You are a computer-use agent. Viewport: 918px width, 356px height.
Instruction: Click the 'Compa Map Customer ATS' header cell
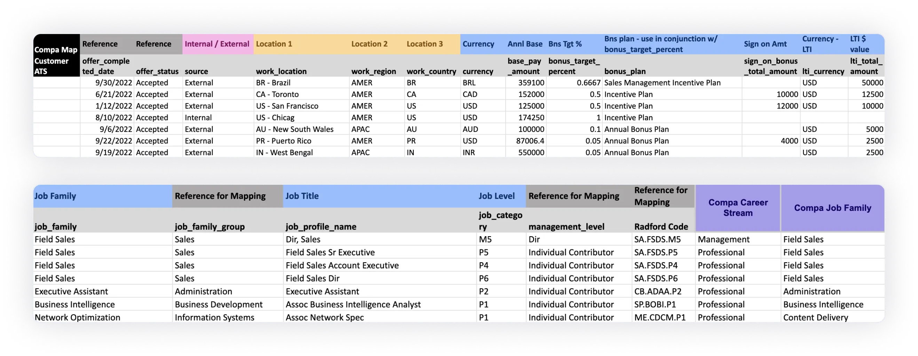56,55
